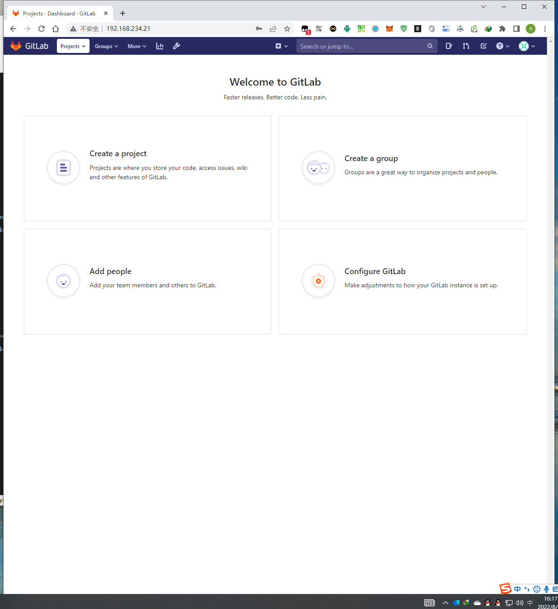Click the Welcome to GitLab heading
Image resolution: width=558 pixels, height=609 pixels.
point(275,82)
